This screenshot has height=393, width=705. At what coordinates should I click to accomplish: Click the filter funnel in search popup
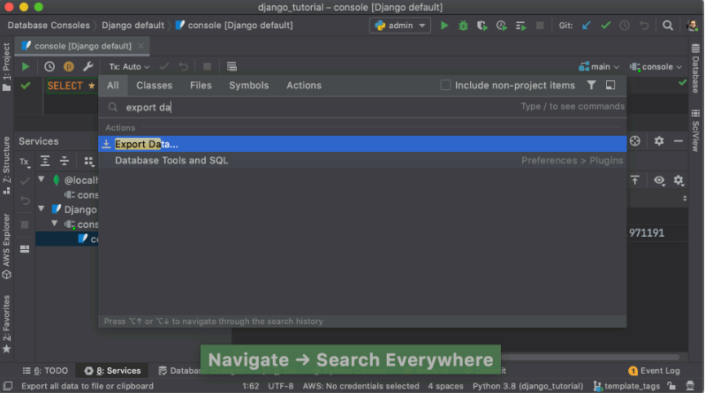point(591,85)
